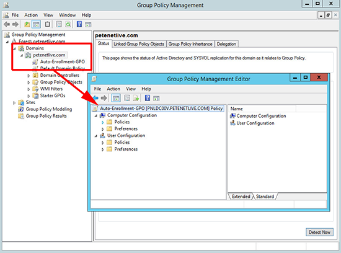Screen dimensions: 341x253
Task: Click blue Help icon in main toolbar
Action: pyautogui.click(x=79, y=24)
